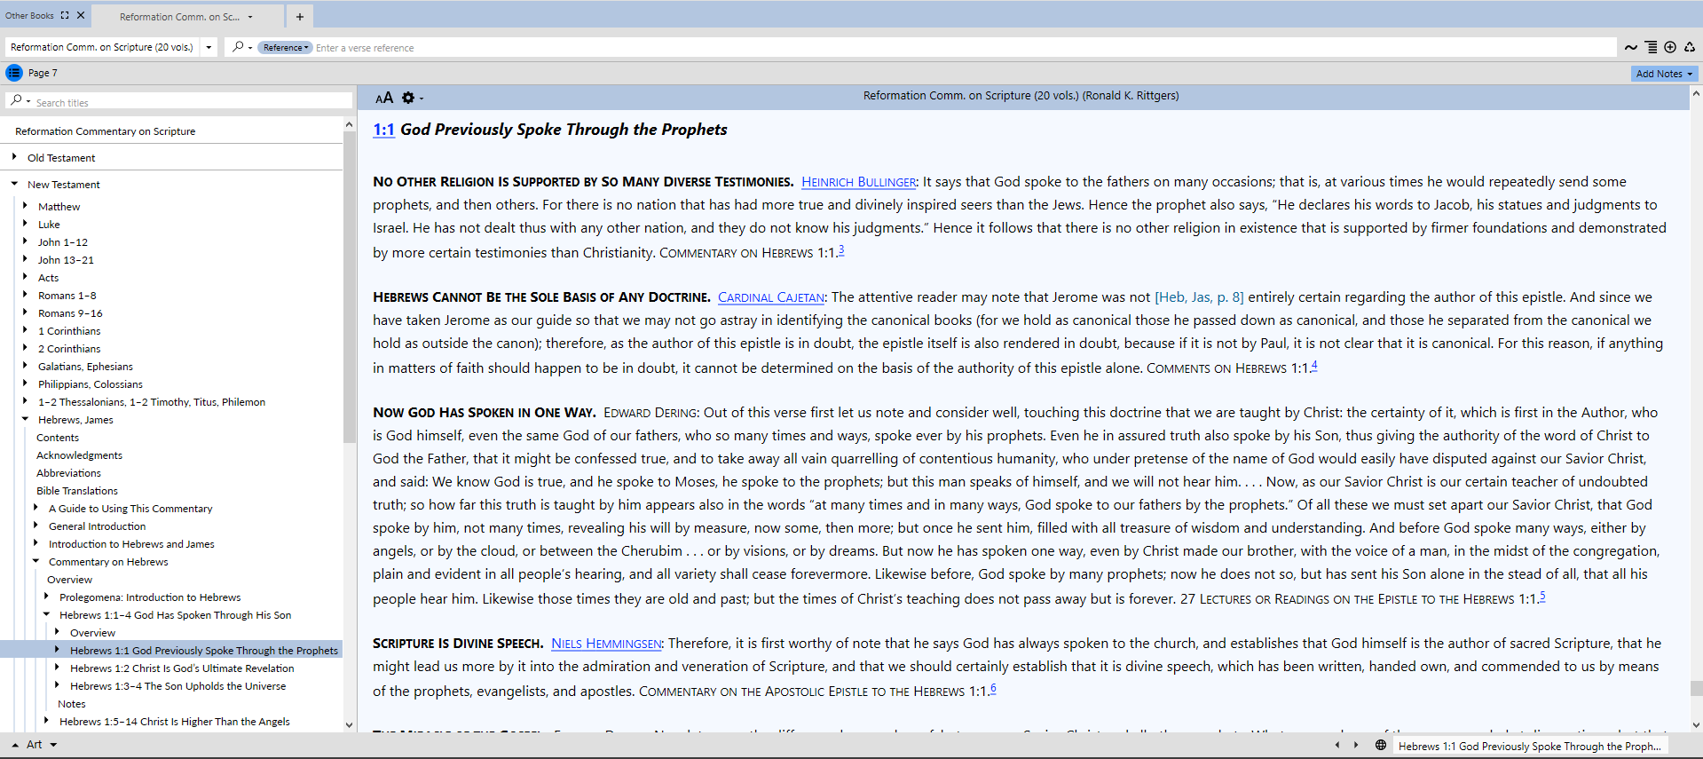This screenshot has width=1703, height=759.
Task: Open the Reformation Comm. tab dropdown arrow
Action: (250, 17)
